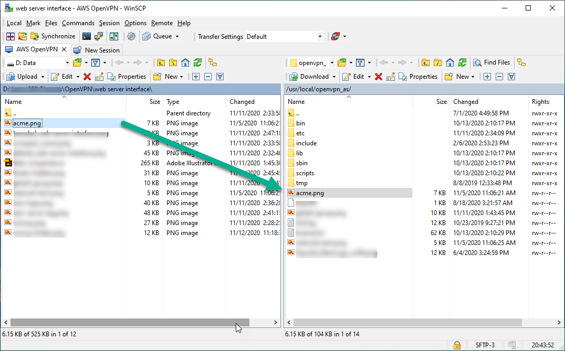Open Find Files on the remote panel
The height and width of the screenshot is (351, 565).
click(492, 62)
